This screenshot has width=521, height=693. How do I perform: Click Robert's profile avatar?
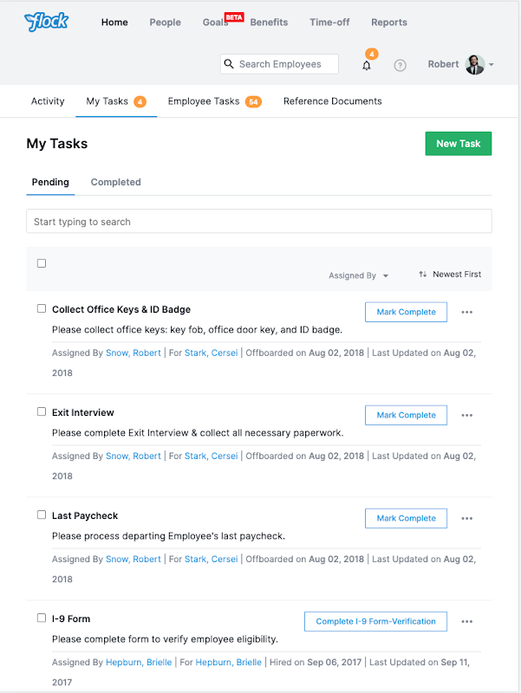click(x=475, y=65)
